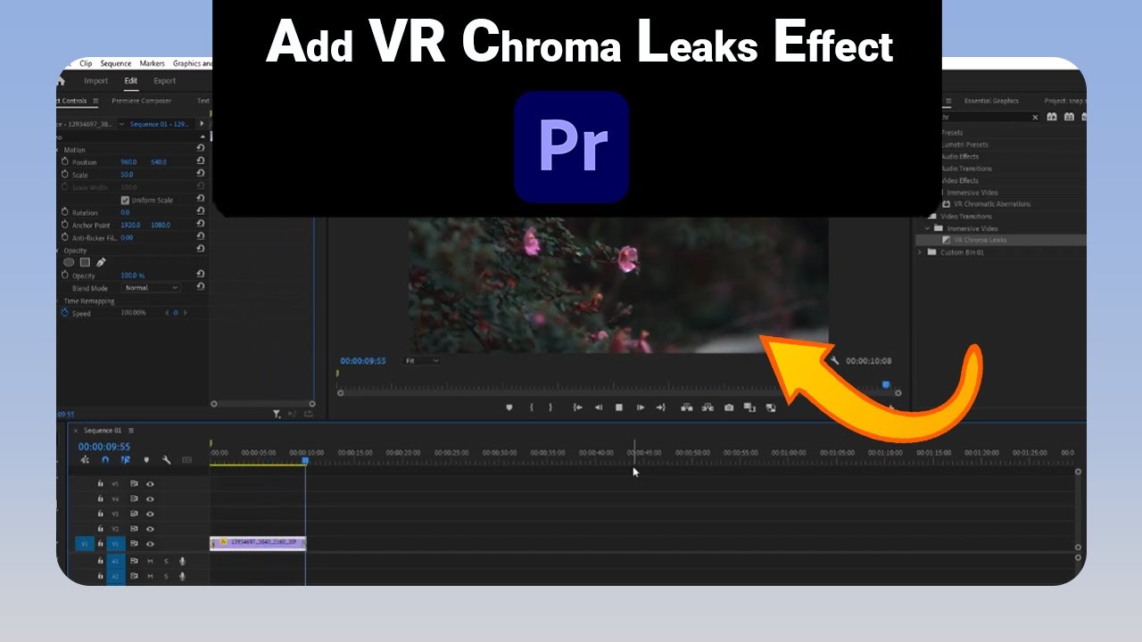Screen dimensions: 1142x642
Task: Open the Premiere Composer panel tab
Action: coord(142,101)
